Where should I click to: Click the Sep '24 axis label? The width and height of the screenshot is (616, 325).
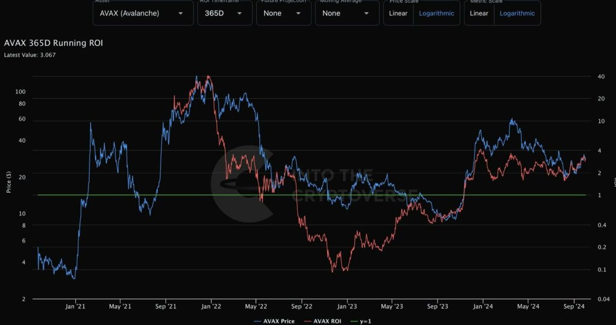(x=574, y=306)
